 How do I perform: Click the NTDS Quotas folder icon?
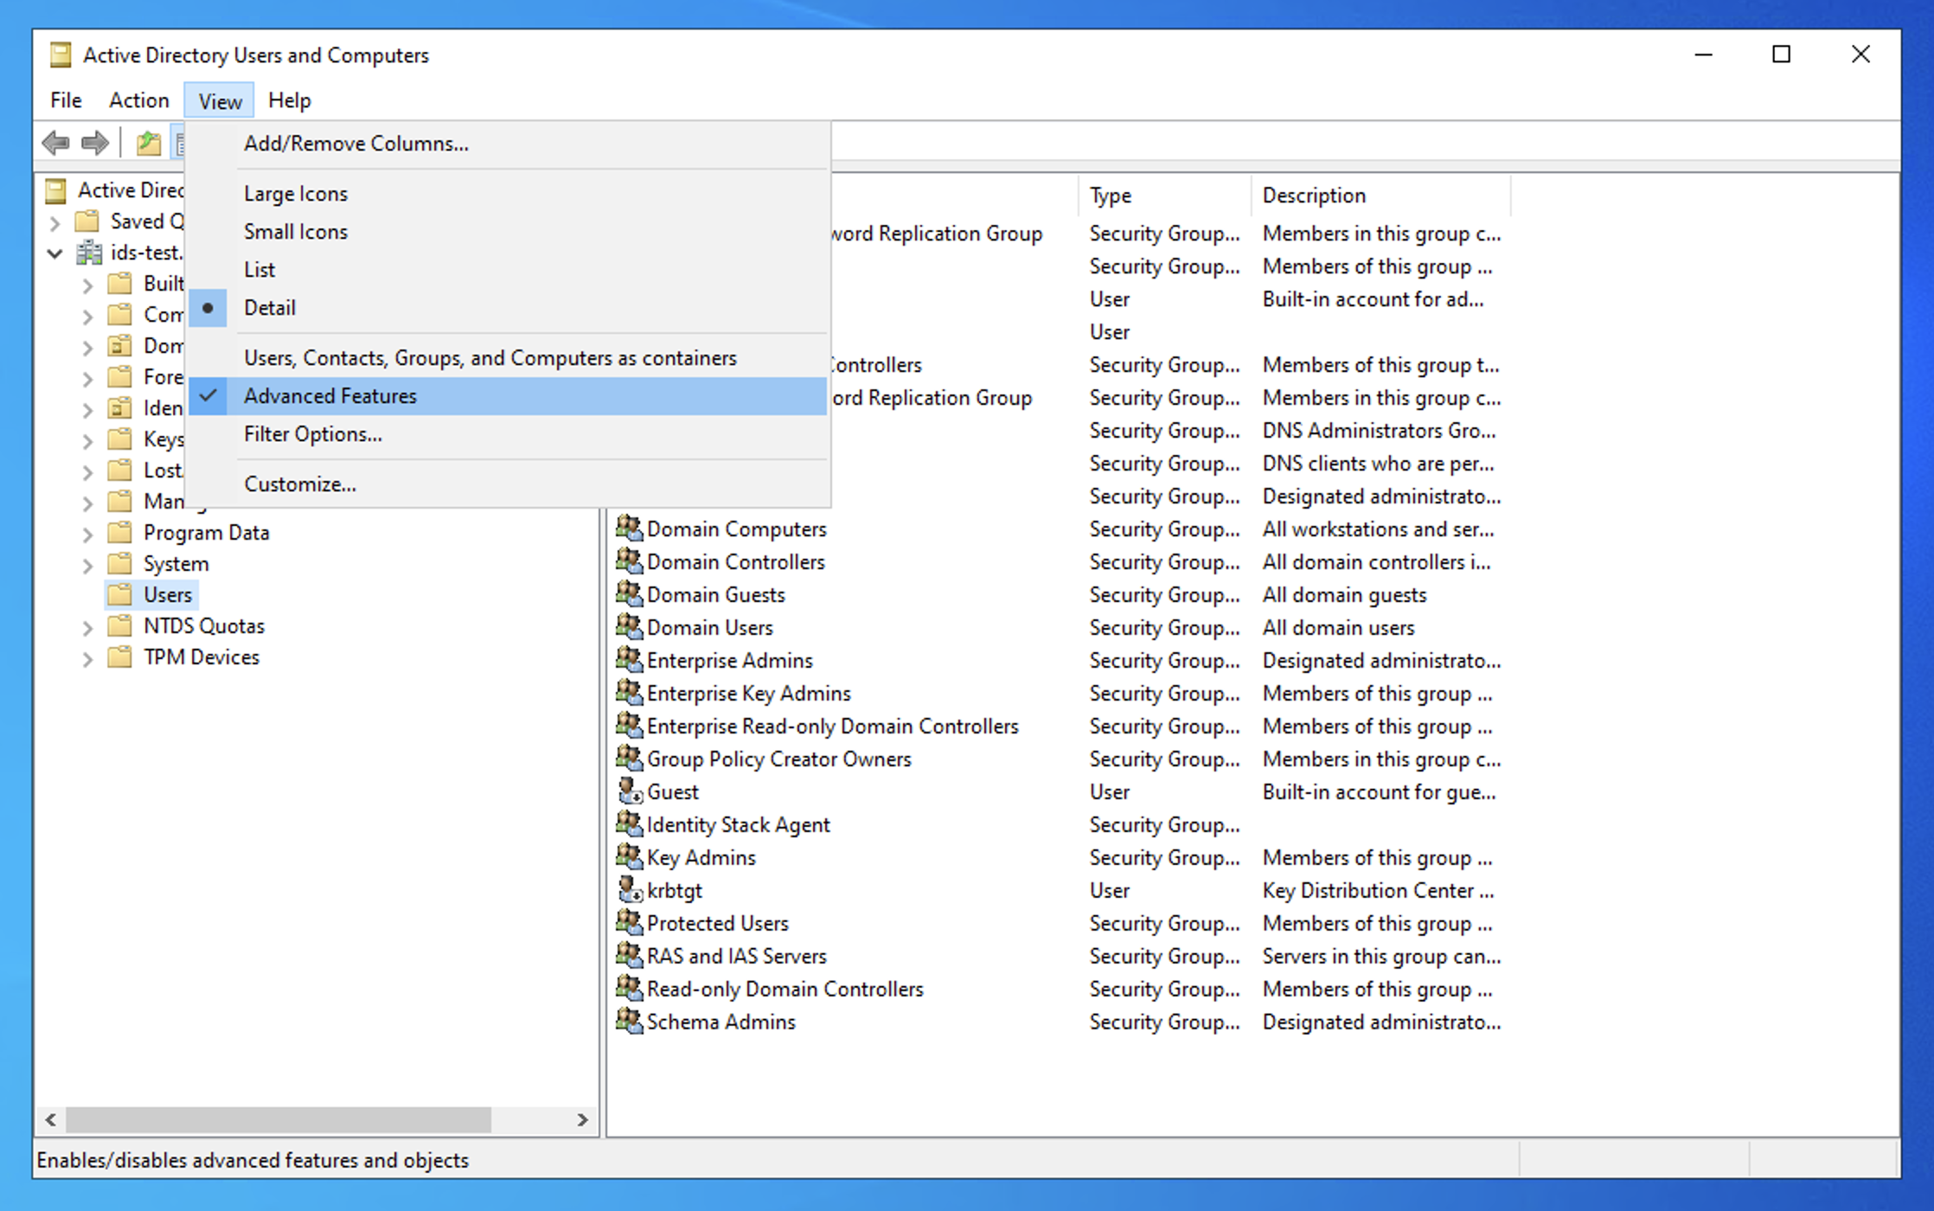click(x=120, y=625)
